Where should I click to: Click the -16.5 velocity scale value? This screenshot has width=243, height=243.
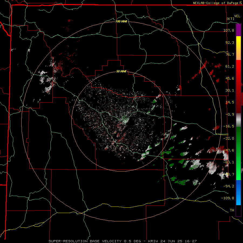(229, 126)
